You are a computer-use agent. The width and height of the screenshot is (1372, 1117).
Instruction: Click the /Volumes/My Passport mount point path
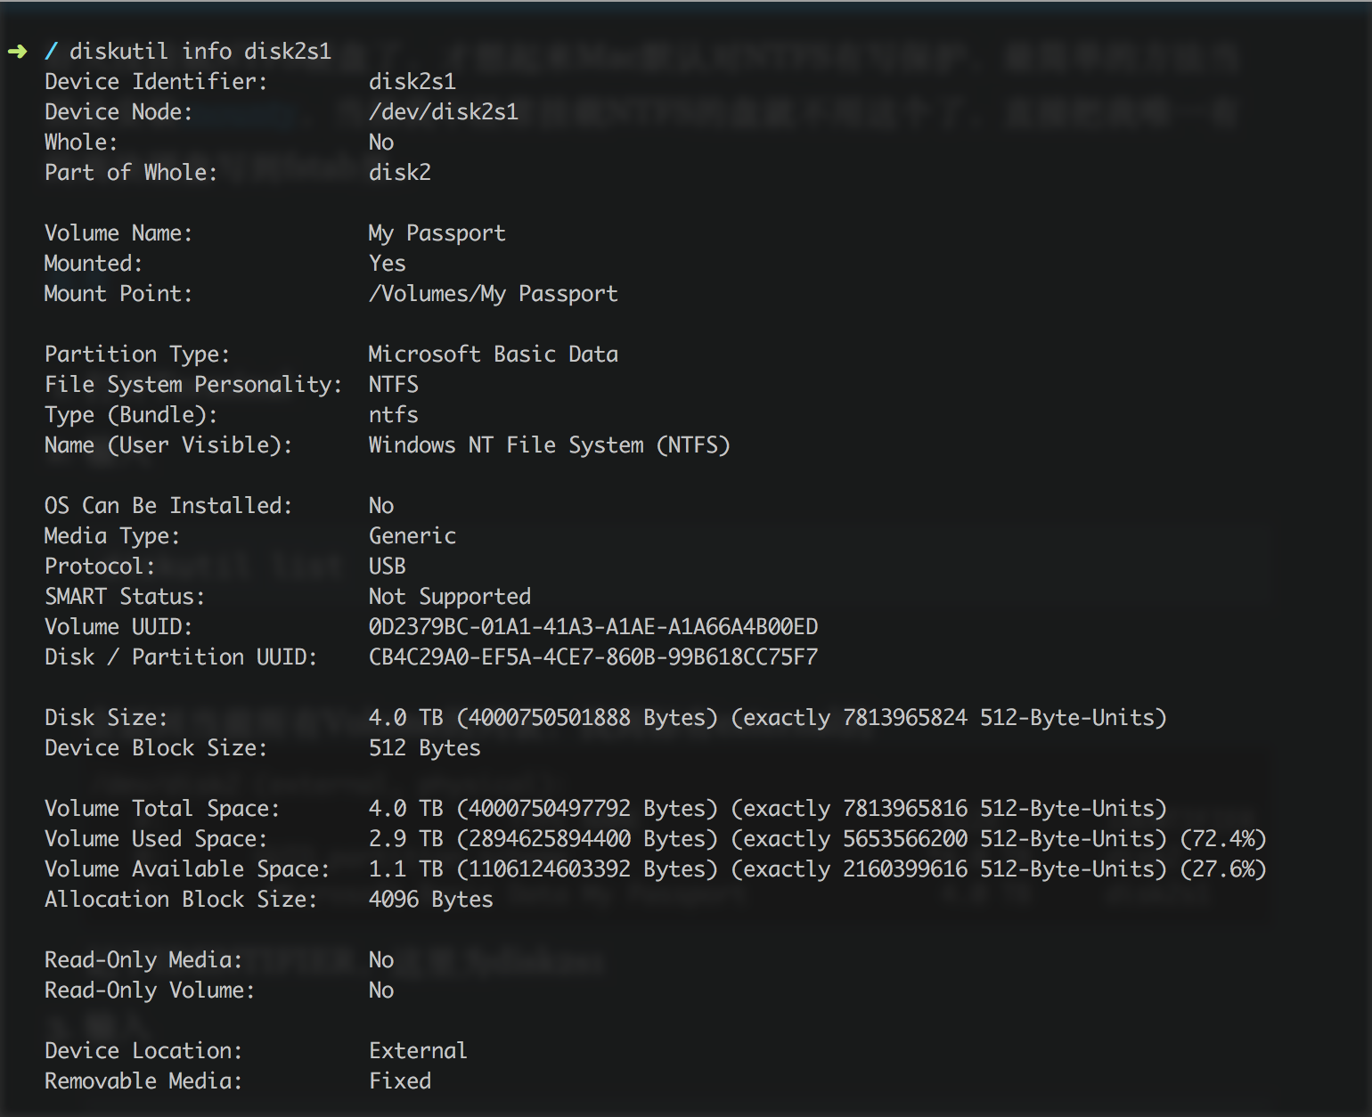[493, 294]
